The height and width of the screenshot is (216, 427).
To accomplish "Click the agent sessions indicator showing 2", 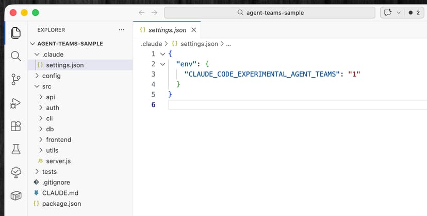I will (x=415, y=13).
